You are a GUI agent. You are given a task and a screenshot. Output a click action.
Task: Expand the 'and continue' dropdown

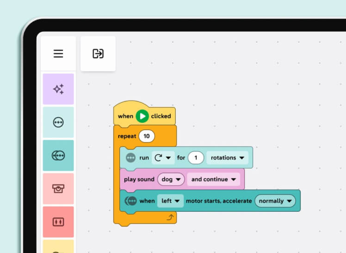[x=213, y=179]
